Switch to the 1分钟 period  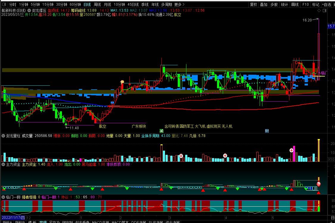pyautogui.click(x=24, y=4)
